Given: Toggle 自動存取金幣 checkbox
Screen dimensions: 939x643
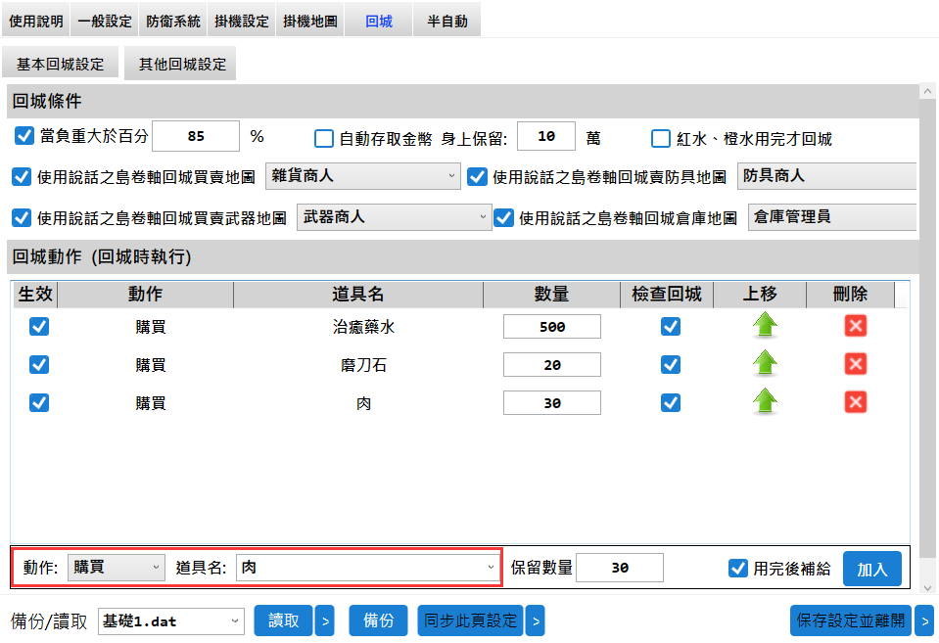Looking at the screenshot, I should click(x=324, y=138).
